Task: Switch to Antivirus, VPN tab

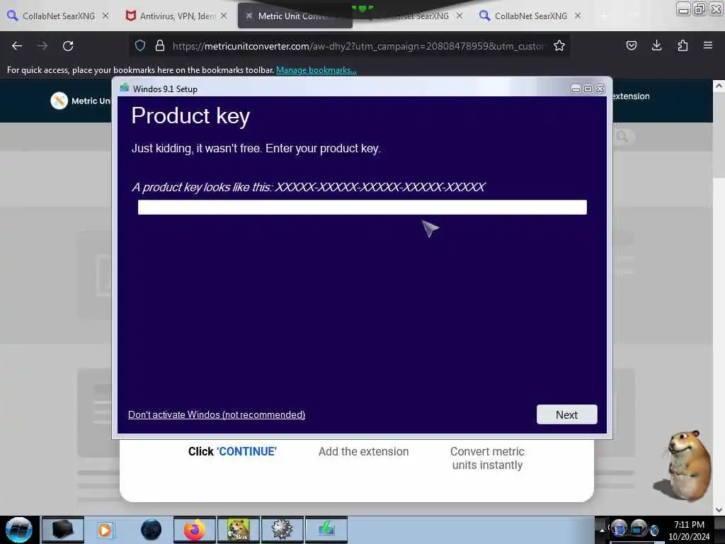Action: click(178, 16)
